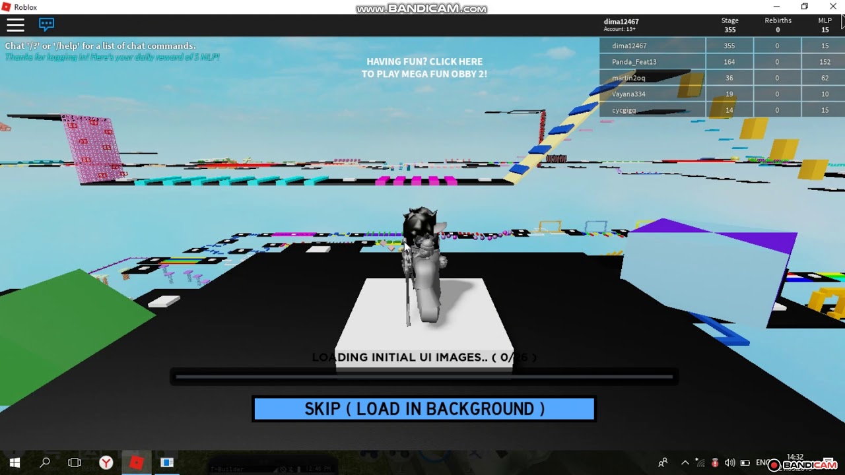845x475 pixels.
Task: Click the Roblox taskbar icon
Action: click(136, 463)
